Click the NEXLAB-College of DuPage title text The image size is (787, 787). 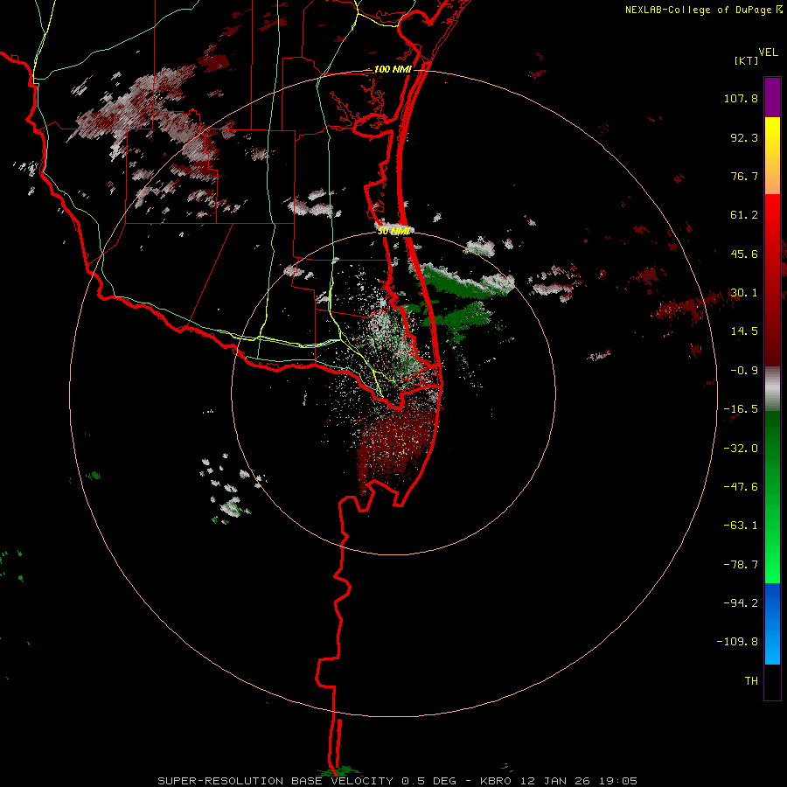[700, 10]
